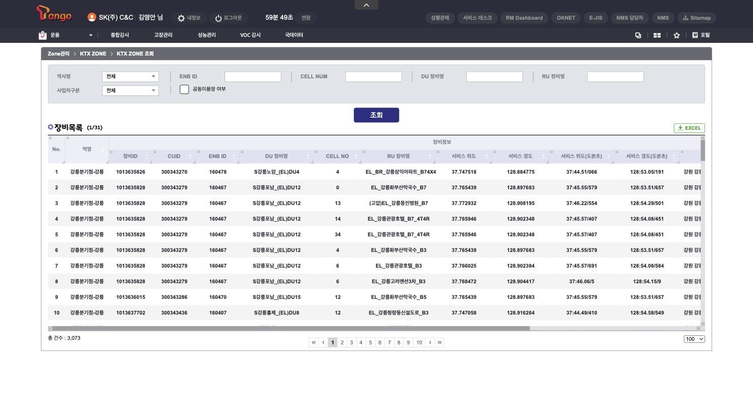Open the 역사명 dropdown
Screen dimensions: 753x410
click(130, 76)
